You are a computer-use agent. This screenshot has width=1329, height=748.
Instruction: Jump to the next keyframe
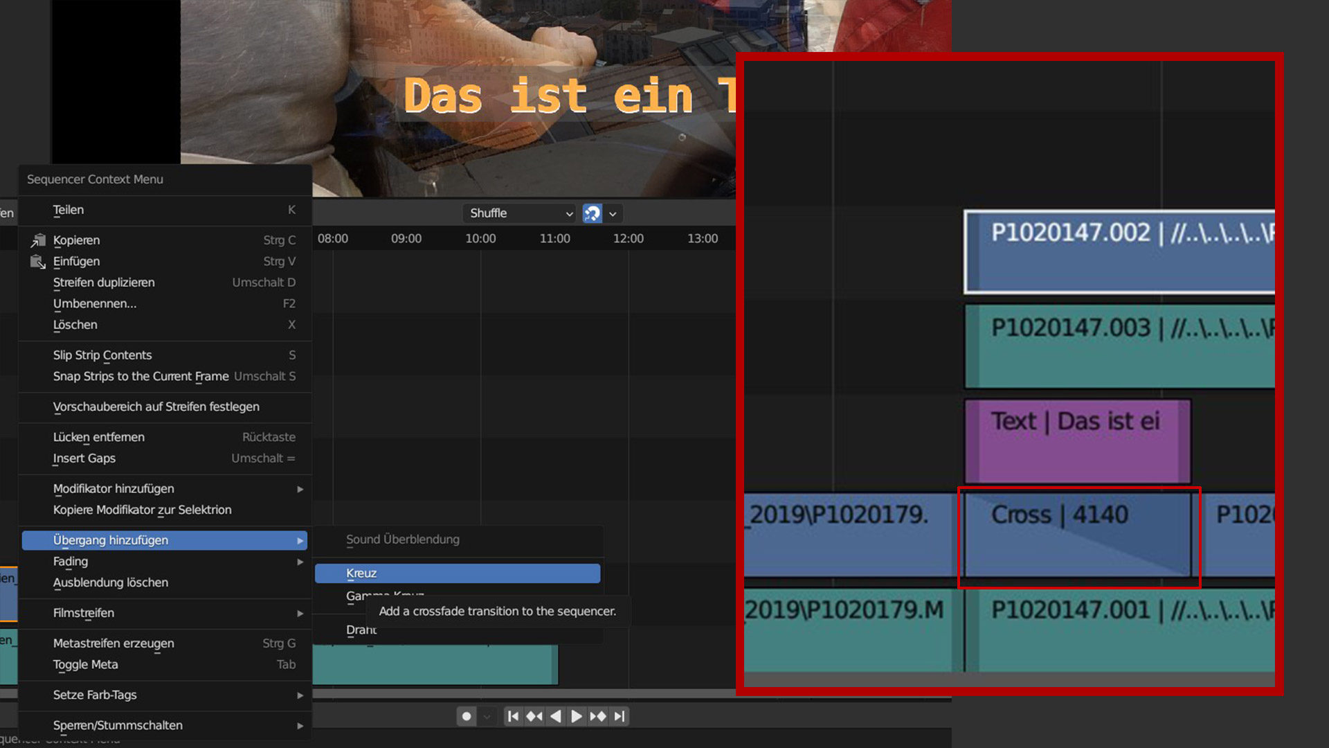coord(598,716)
